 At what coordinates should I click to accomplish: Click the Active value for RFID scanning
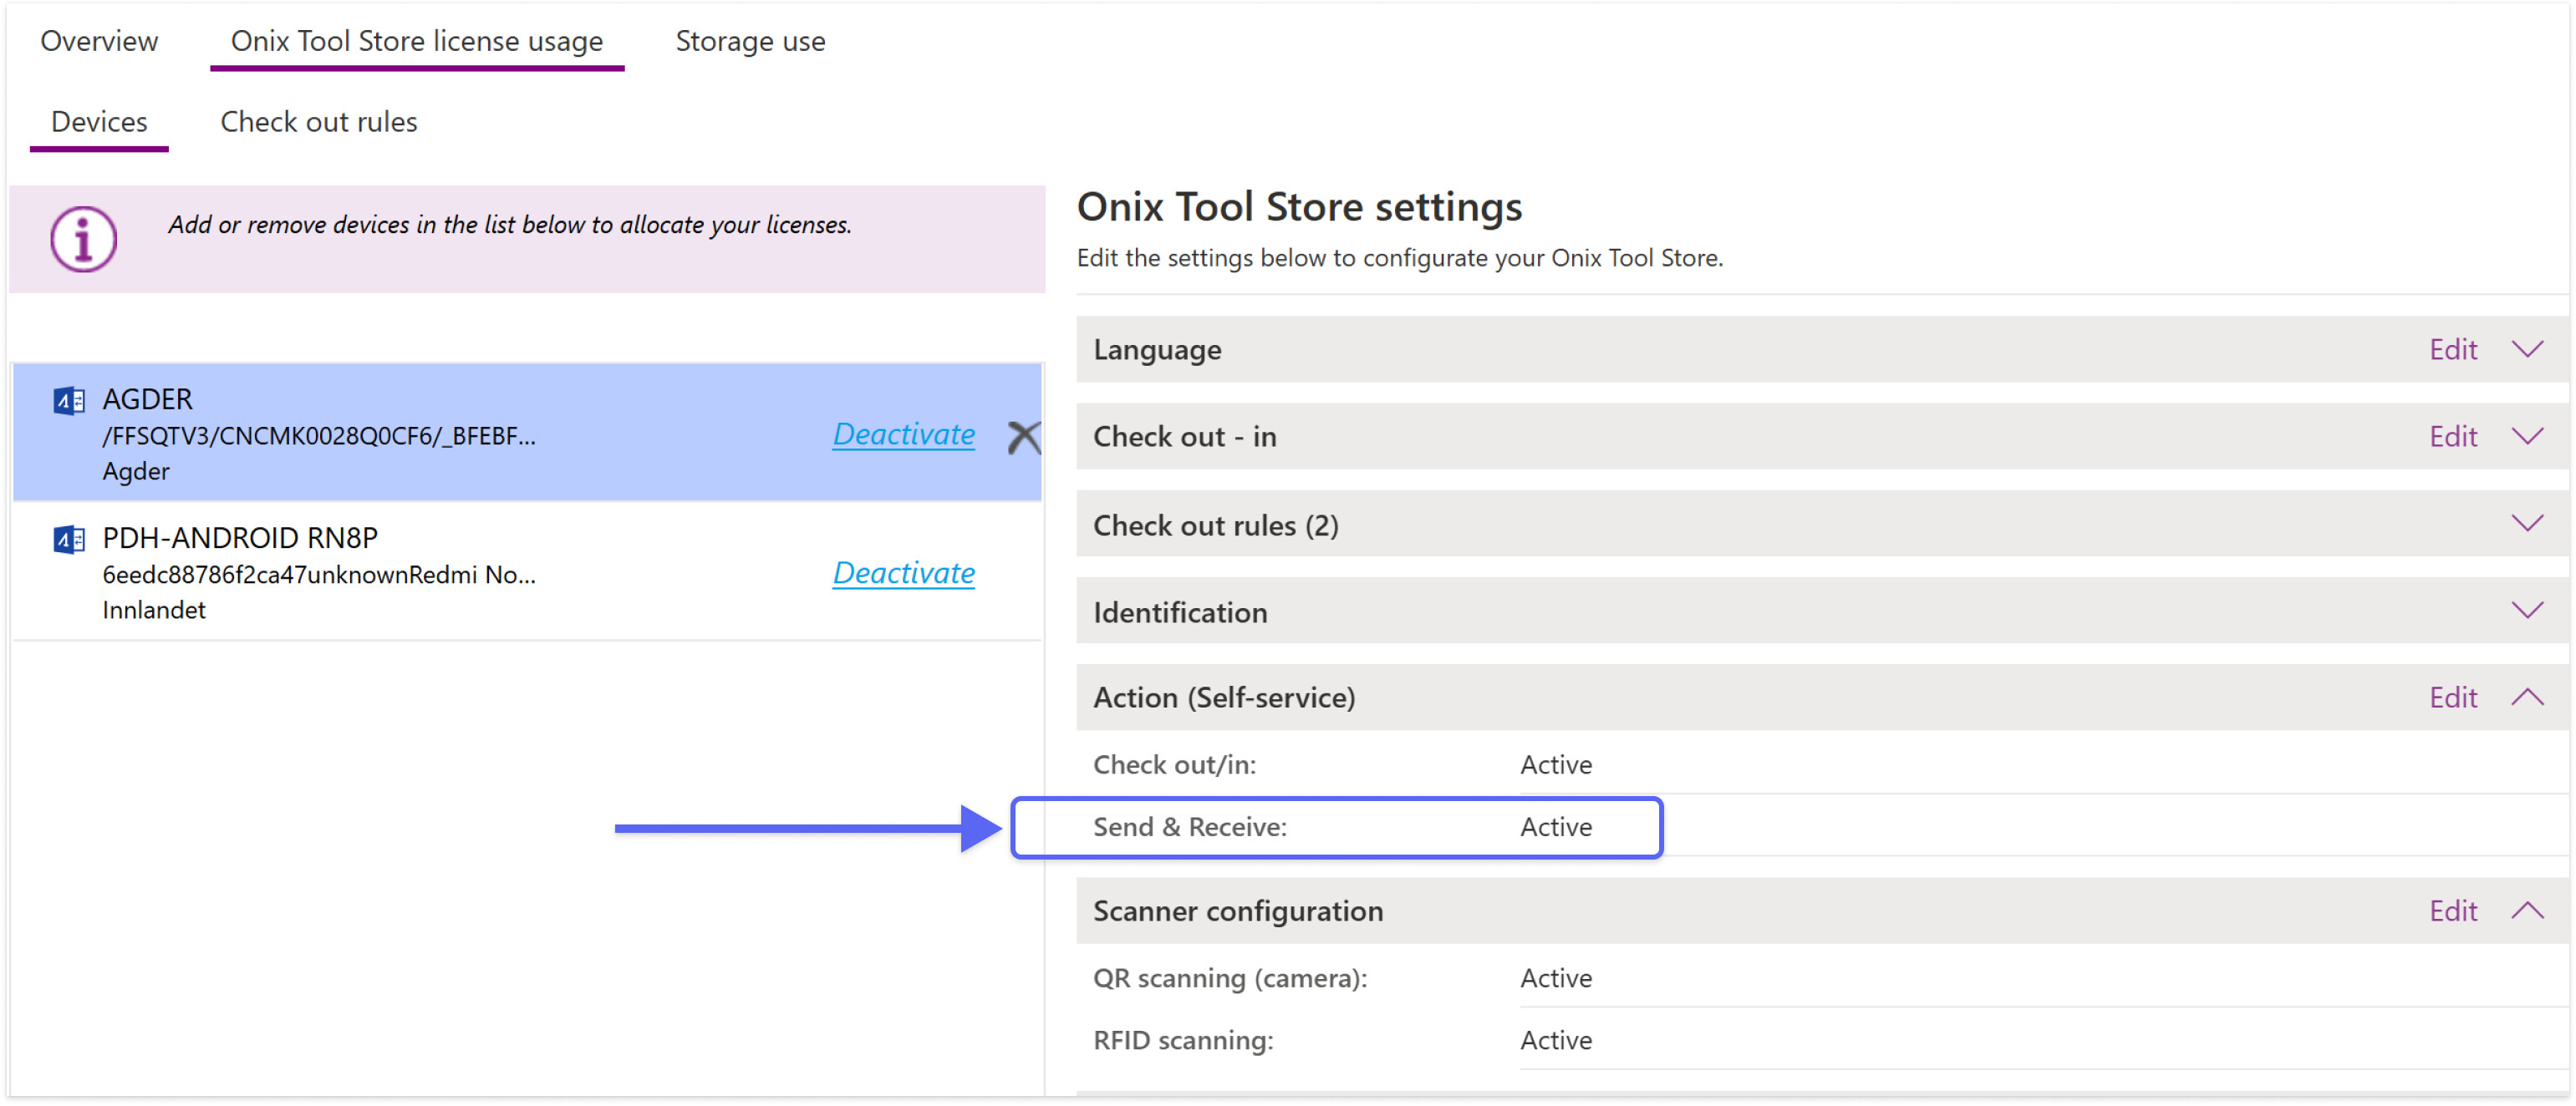1556,1041
